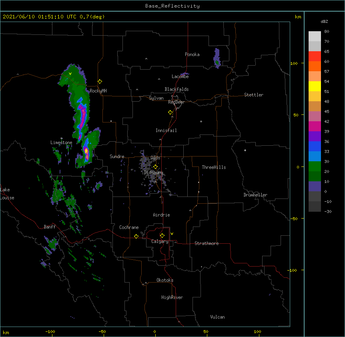This screenshot has width=345, height=337.
Task: Click the 100 km tick on right axis
Action: point(294,63)
